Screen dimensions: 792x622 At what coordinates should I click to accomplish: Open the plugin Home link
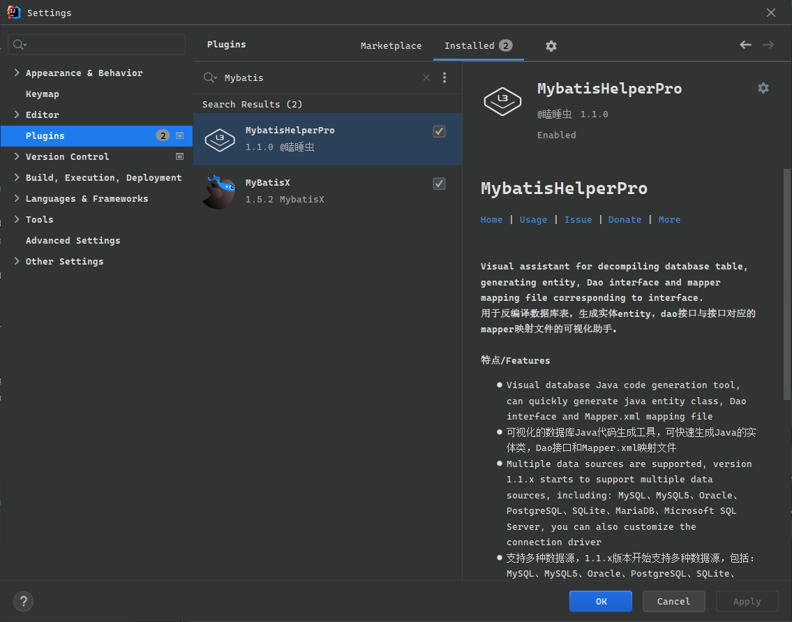491,219
